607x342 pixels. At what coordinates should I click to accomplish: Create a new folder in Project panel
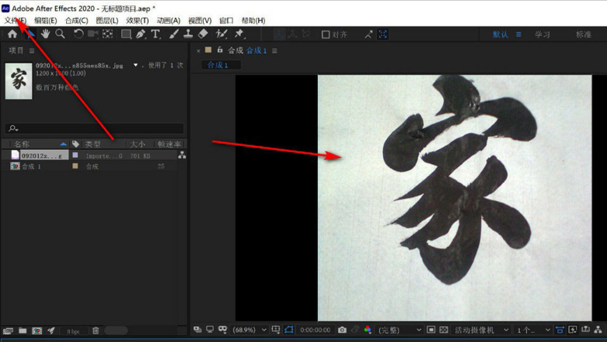pyautogui.click(x=23, y=331)
